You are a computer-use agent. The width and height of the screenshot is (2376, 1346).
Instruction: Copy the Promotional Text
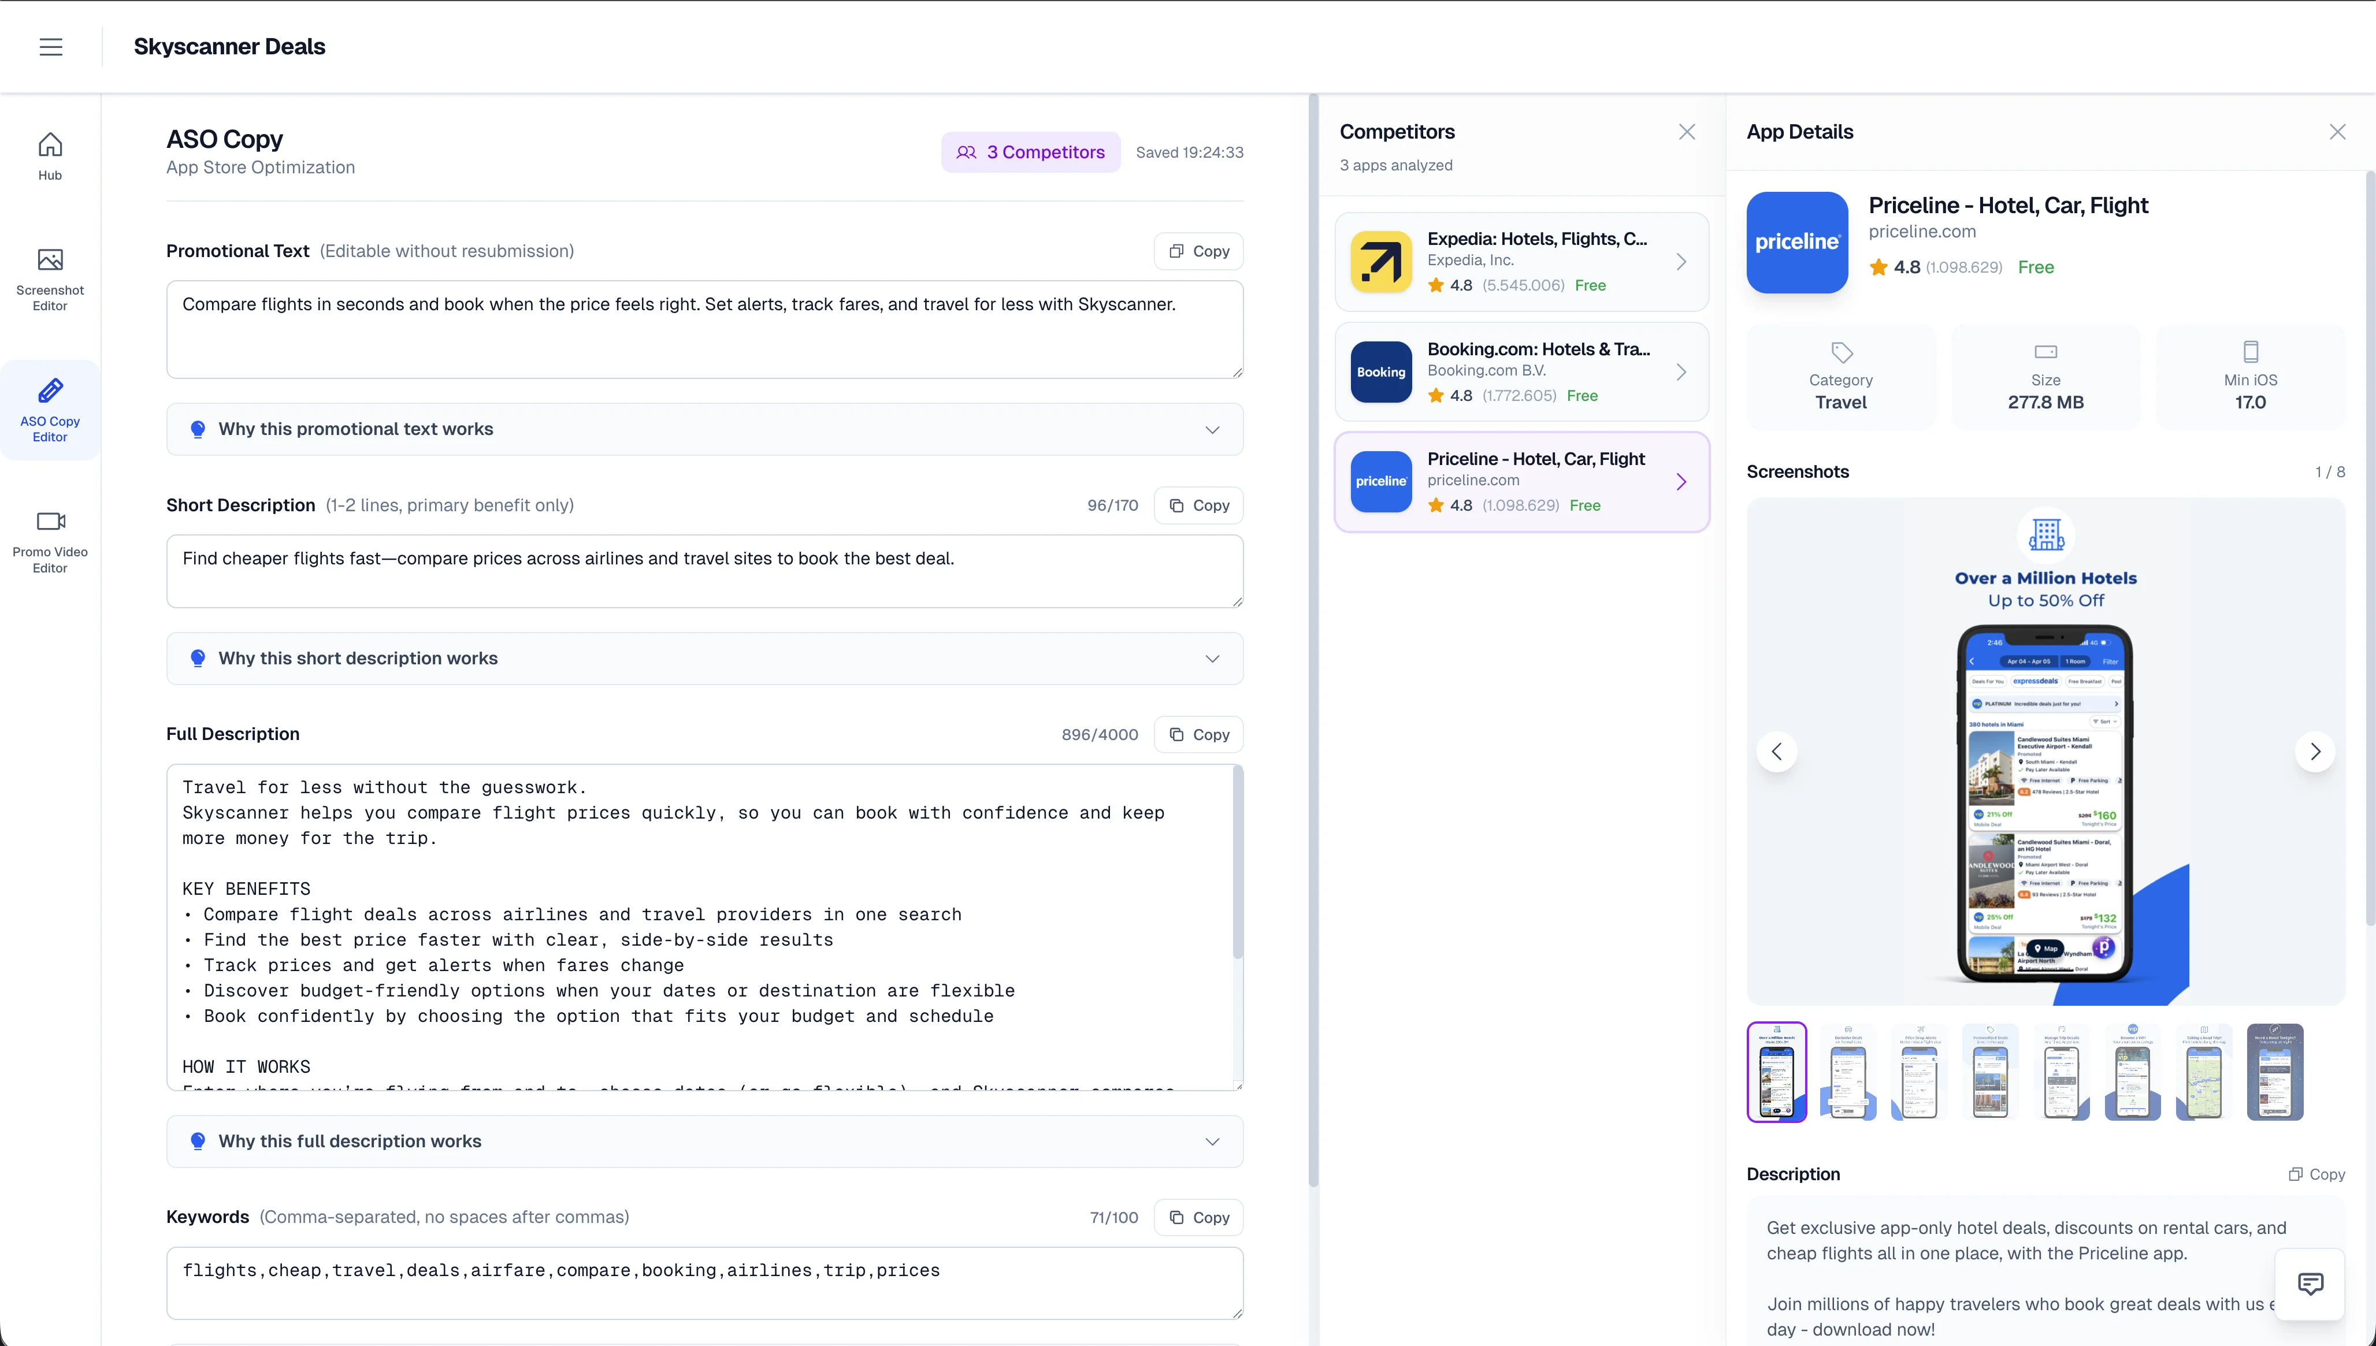pos(1198,251)
